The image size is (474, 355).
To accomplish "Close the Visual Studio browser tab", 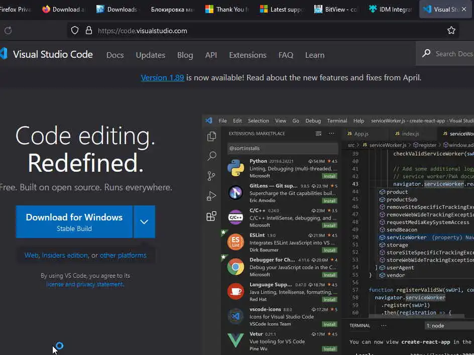I will tap(464, 10).
